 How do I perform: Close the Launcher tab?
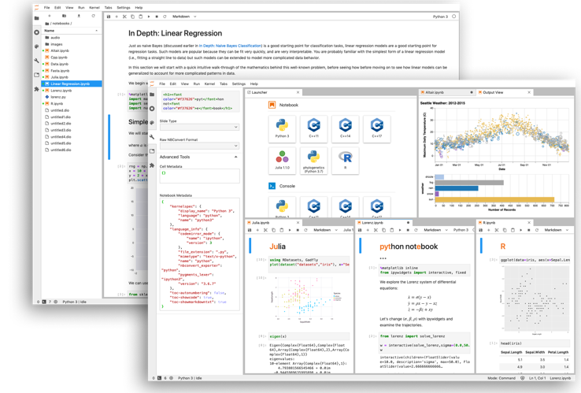(298, 92)
